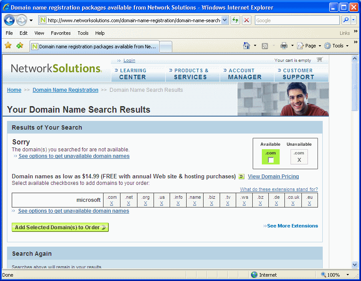The height and width of the screenshot is (281, 361).
Task: Click the X under .tv for microsoft
Action: [x=227, y=204]
